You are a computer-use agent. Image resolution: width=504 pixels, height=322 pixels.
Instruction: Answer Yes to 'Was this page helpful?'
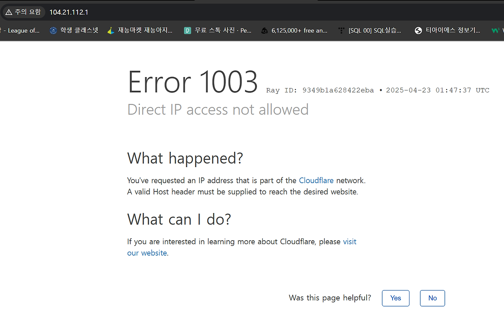click(x=396, y=298)
